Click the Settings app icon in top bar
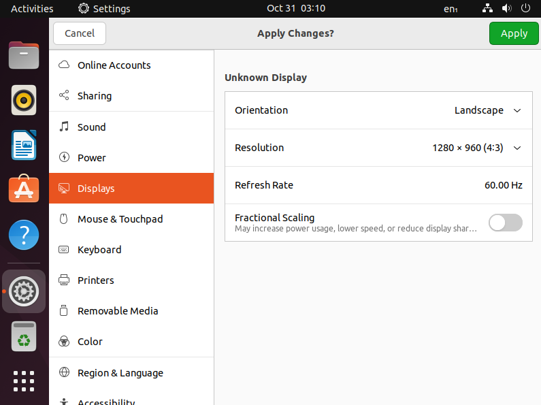This screenshot has width=541, height=405. (x=84, y=8)
